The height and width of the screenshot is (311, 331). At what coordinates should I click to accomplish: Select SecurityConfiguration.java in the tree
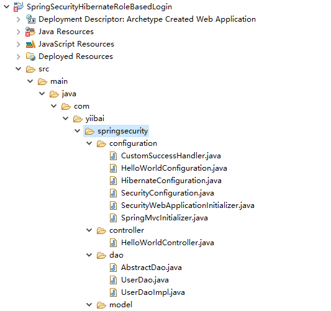pos(168,193)
